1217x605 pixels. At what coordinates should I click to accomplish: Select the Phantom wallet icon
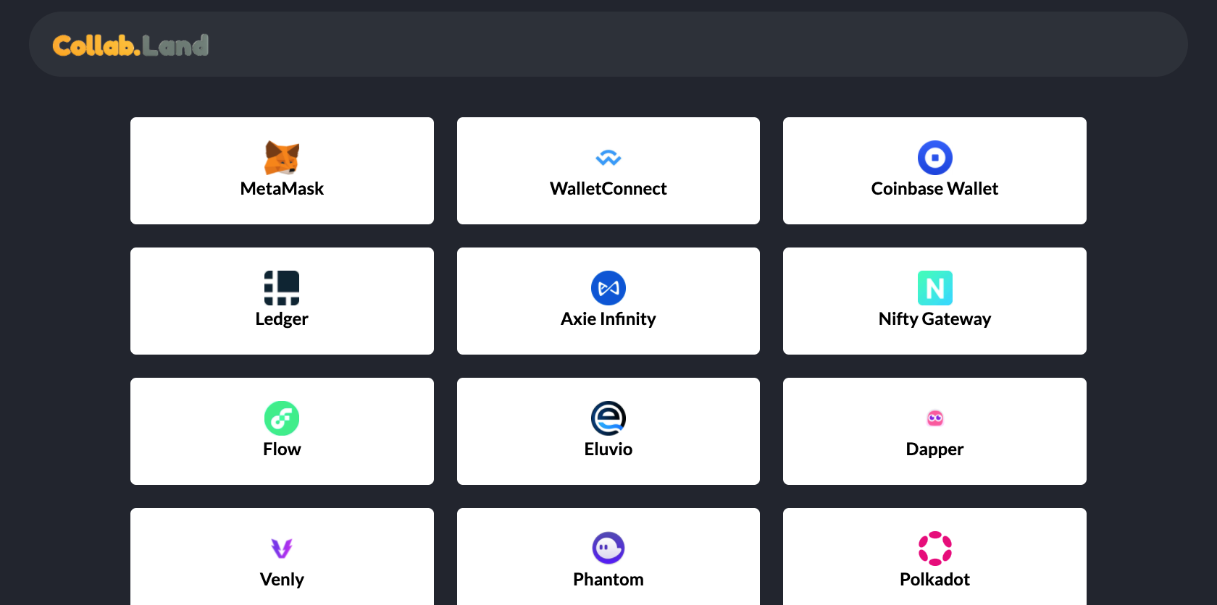(608, 548)
